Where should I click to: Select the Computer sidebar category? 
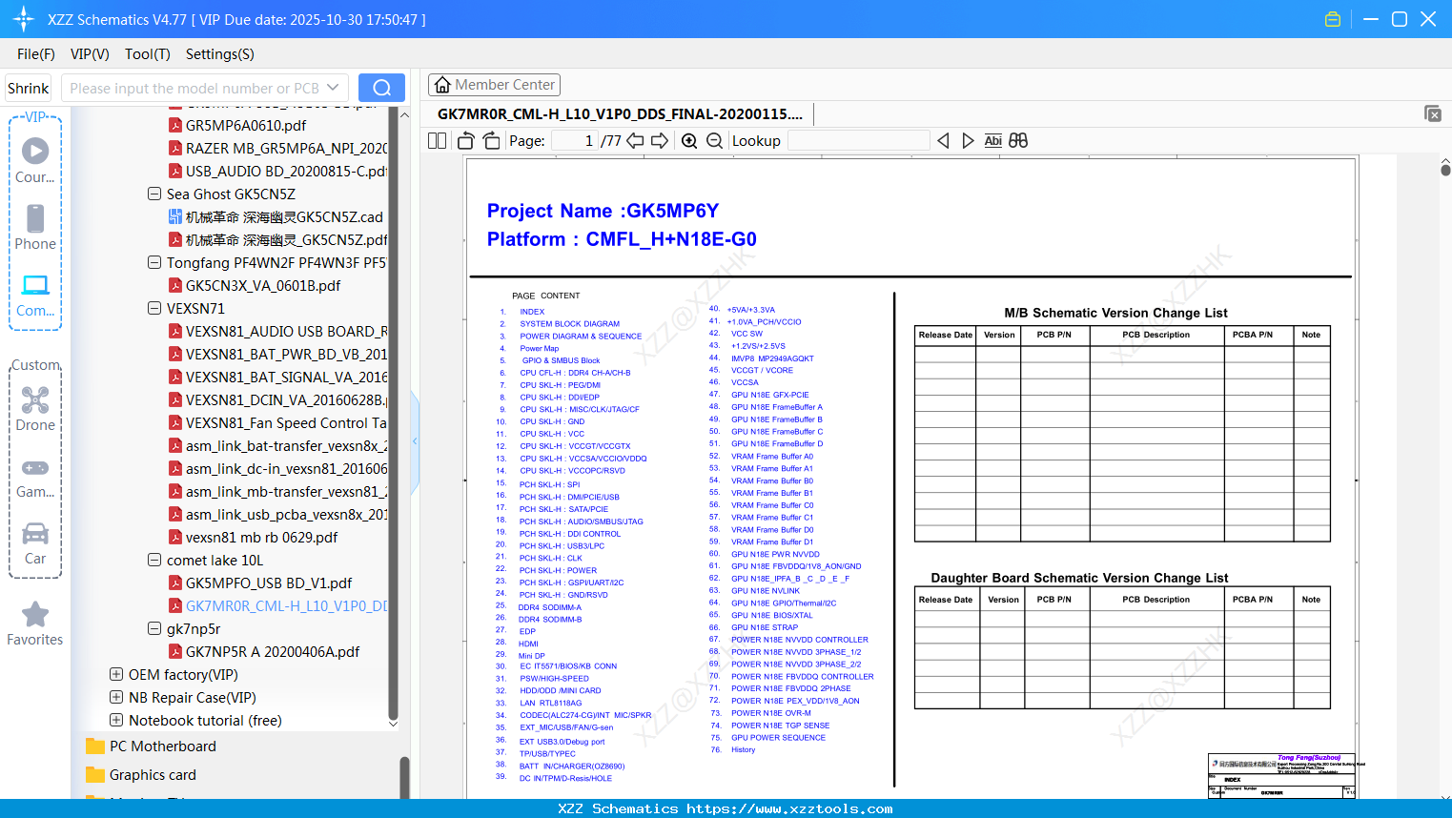[x=35, y=295]
